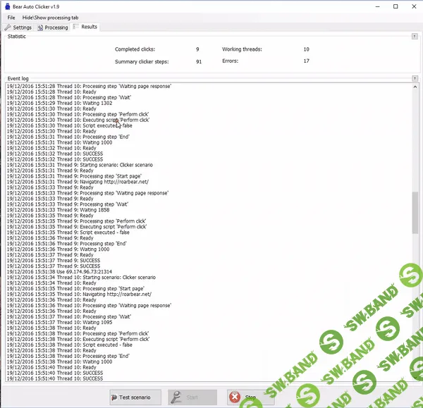This screenshot has width=423, height=408.
Task: Open the File menu
Action: click(11, 17)
